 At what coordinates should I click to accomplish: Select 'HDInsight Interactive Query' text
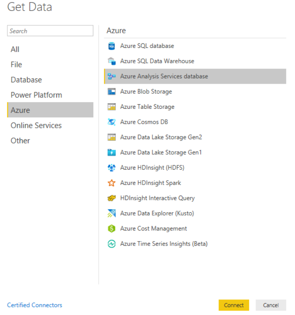coord(157,198)
